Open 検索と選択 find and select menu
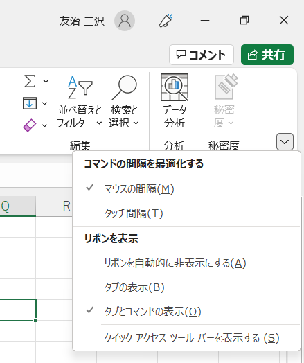The width and height of the screenshot is (304, 363). (124, 102)
